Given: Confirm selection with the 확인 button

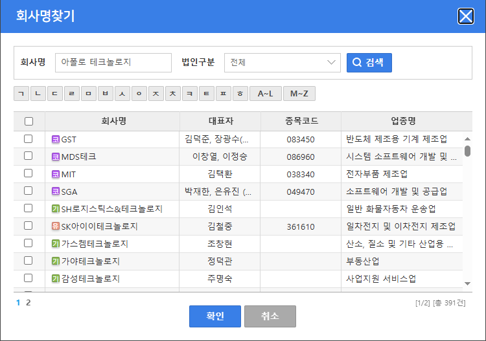Looking at the screenshot, I should [x=215, y=316].
